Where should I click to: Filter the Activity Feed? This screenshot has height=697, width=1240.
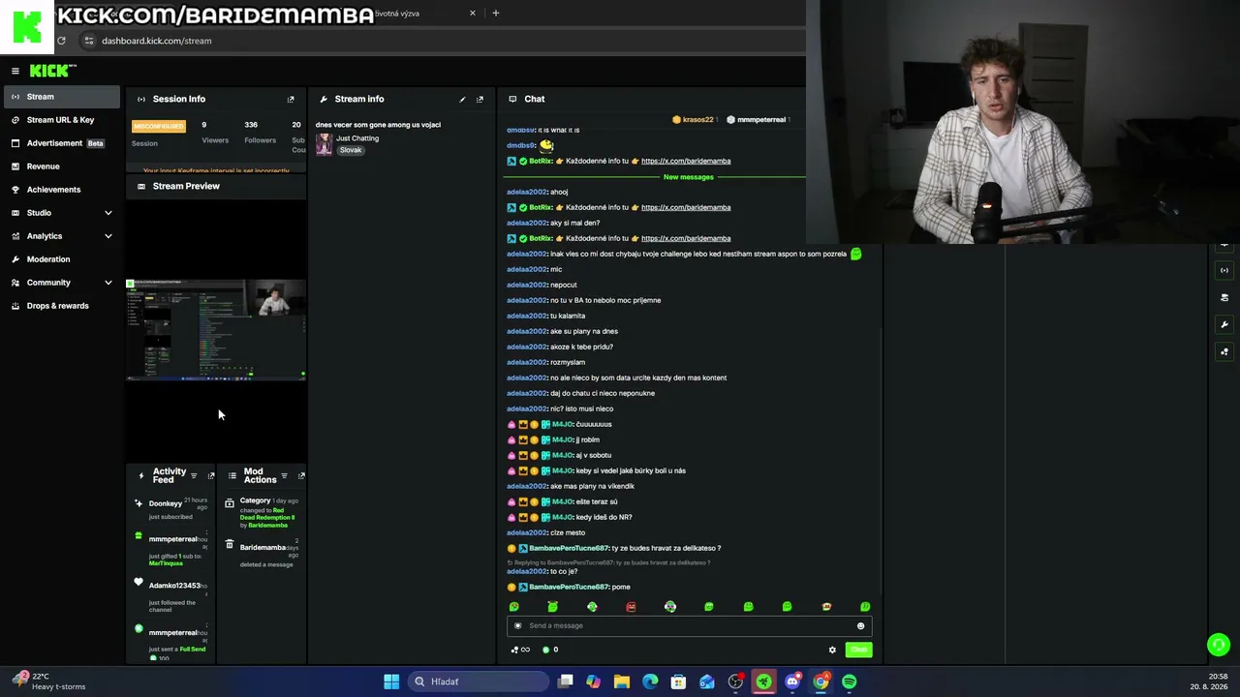(194, 475)
